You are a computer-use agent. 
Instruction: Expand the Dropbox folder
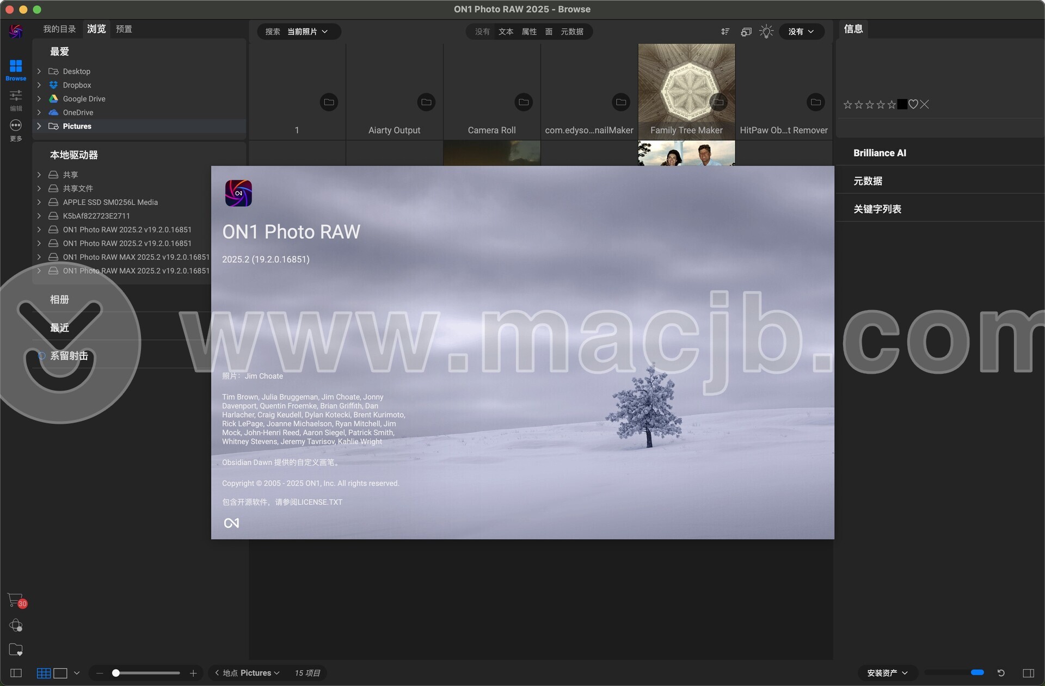[x=39, y=85]
